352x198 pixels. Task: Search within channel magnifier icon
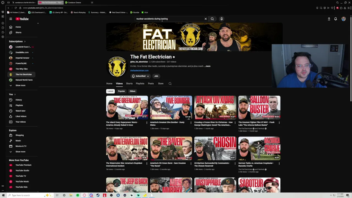170,84
